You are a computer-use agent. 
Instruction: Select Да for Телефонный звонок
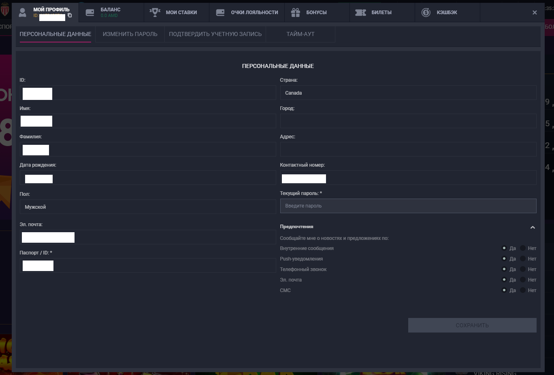coord(504,269)
